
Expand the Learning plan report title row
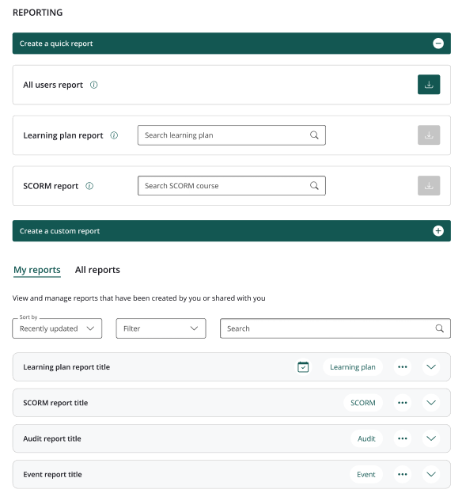[x=431, y=367]
